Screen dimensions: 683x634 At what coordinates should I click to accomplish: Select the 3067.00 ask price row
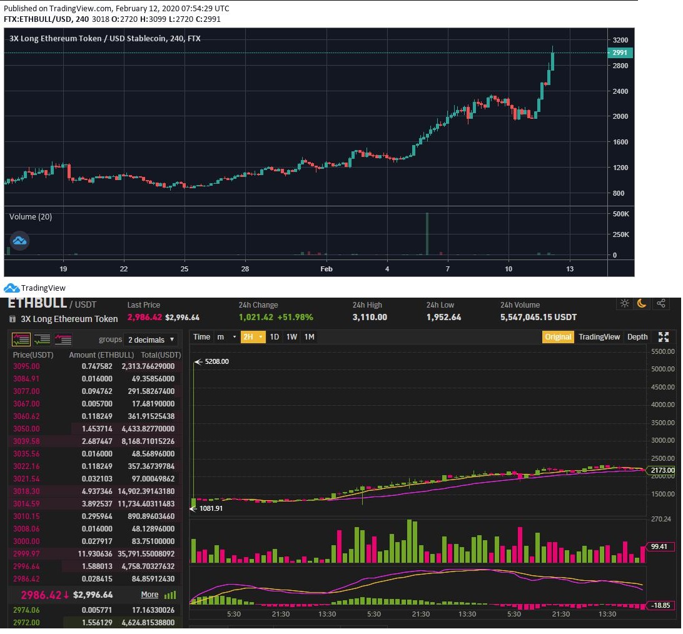click(x=95, y=404)
